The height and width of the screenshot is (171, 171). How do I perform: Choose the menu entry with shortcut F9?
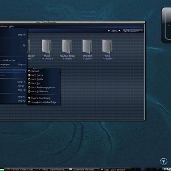pos(13,45)
